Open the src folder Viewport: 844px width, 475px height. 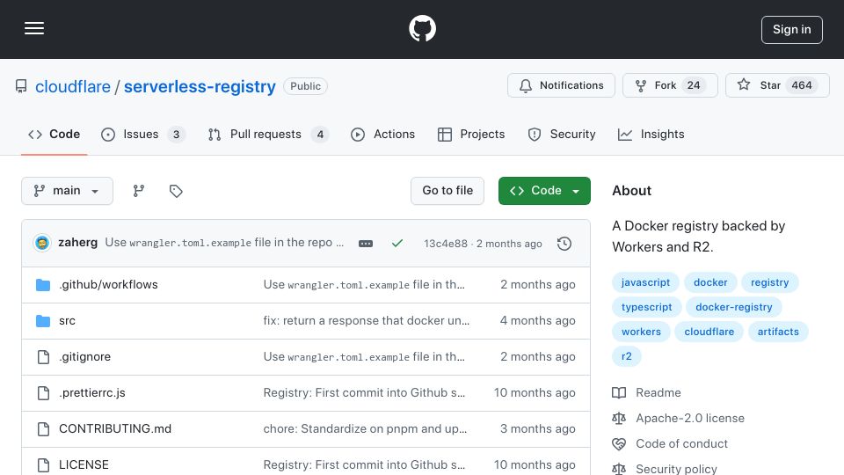point(68,320)
